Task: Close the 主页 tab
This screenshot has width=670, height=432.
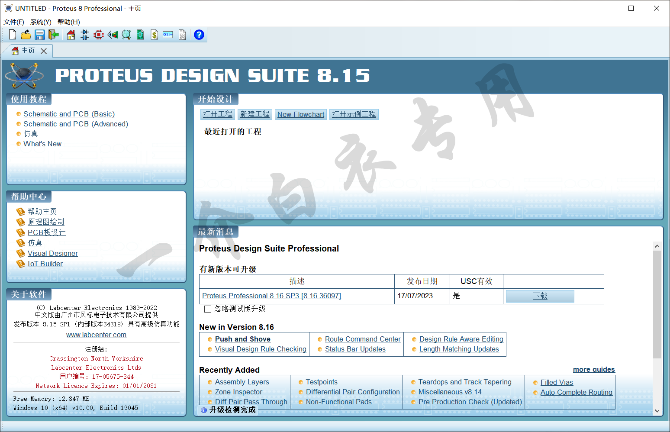Action: [44, 51]
